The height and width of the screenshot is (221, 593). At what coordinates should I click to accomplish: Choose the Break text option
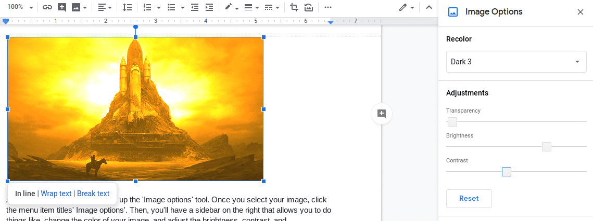click(93, 194)
